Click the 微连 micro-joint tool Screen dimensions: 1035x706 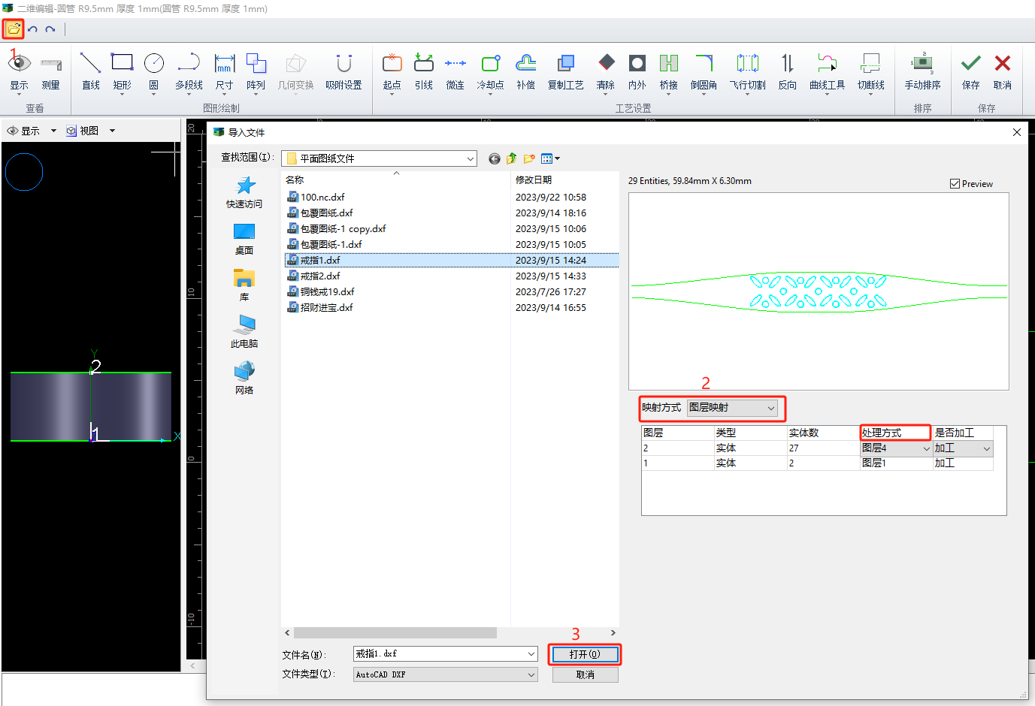click(455, 73)
